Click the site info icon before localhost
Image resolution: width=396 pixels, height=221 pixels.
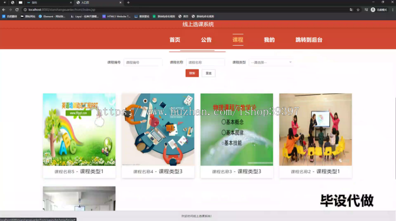coord(25,10)
